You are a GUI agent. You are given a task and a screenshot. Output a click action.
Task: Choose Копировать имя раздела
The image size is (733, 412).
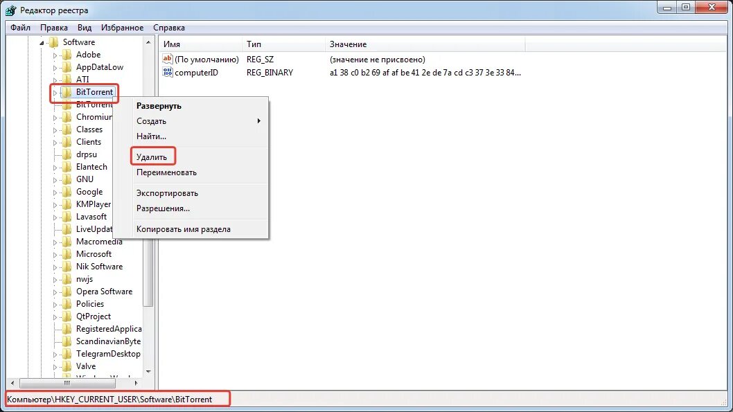(191, 229)
